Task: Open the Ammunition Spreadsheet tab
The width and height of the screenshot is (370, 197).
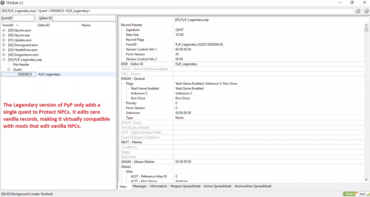Action: click(x=253, y=186)
